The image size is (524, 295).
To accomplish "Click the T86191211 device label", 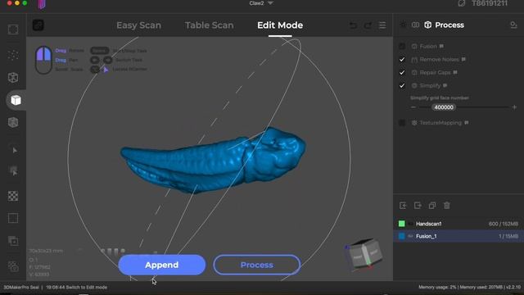I will [x=490, y=3].
